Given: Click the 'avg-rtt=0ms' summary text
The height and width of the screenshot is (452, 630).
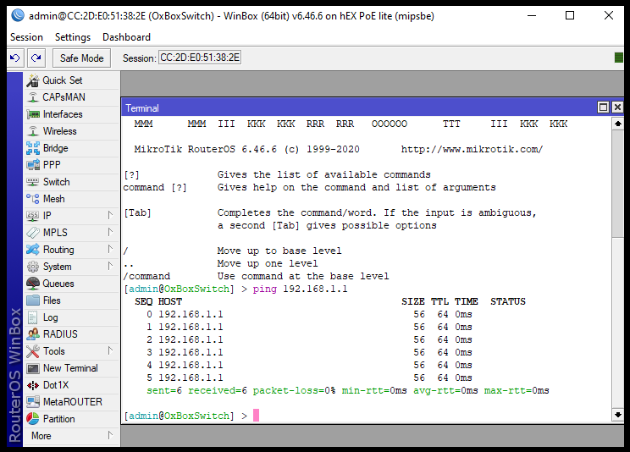Looking at the screenshot, I should (x=445, y=390).
